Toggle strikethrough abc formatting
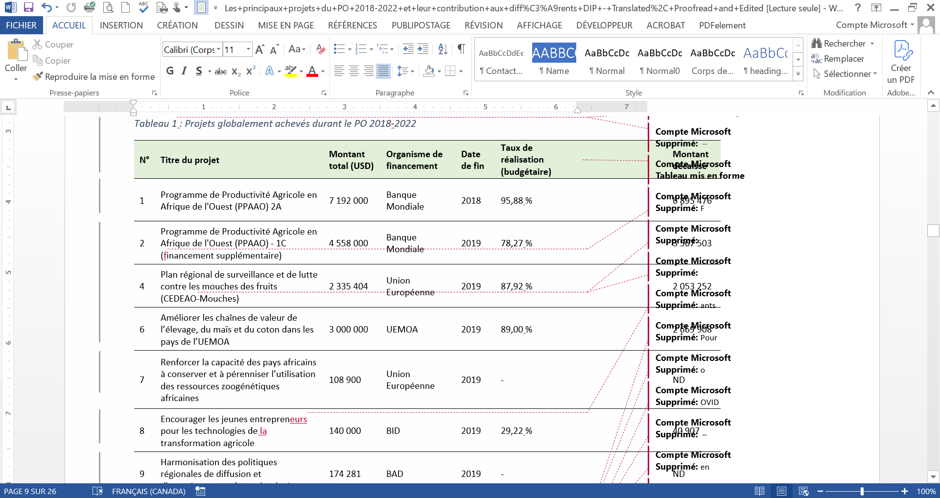 click(221, 71)
